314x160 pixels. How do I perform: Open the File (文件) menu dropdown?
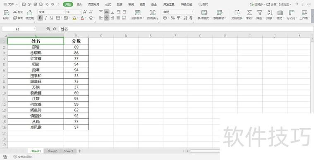pos(11,4)
